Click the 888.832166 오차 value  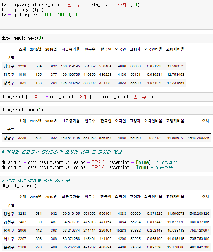(200, 222)
